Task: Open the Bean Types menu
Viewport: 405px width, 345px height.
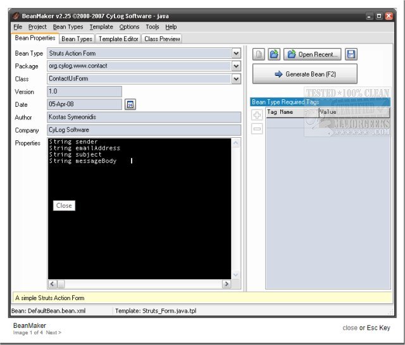Action: coord(68,27)
